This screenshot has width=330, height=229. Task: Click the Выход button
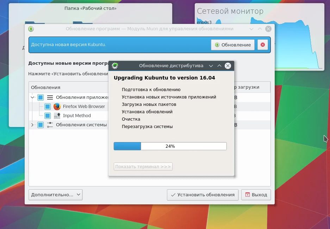(256, 195)
